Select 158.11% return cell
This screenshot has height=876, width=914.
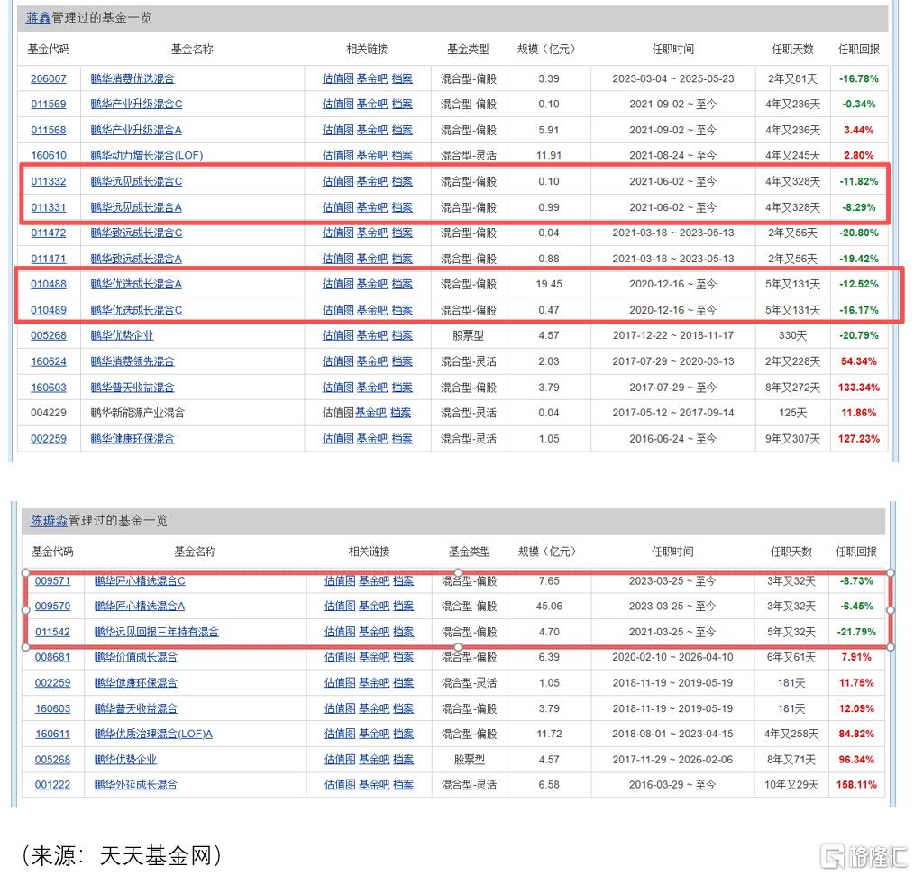[x=856, y=785]
